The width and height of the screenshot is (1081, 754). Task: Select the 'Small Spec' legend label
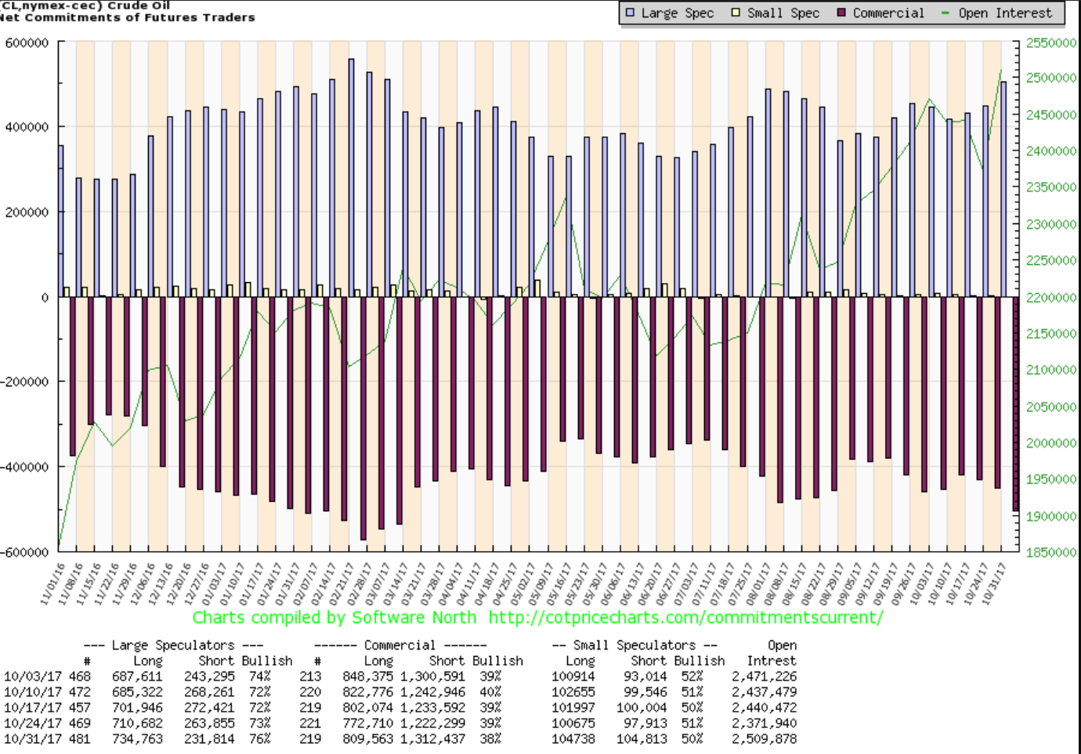tap(783, 13)
